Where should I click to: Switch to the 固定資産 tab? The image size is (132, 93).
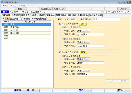16,15
